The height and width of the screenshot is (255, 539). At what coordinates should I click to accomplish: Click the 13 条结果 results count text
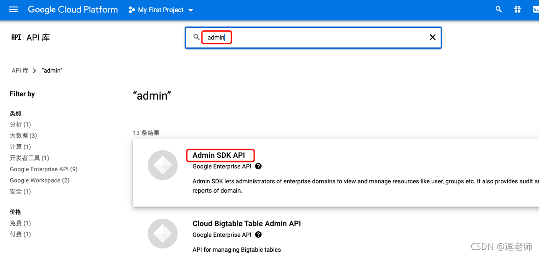146,133
